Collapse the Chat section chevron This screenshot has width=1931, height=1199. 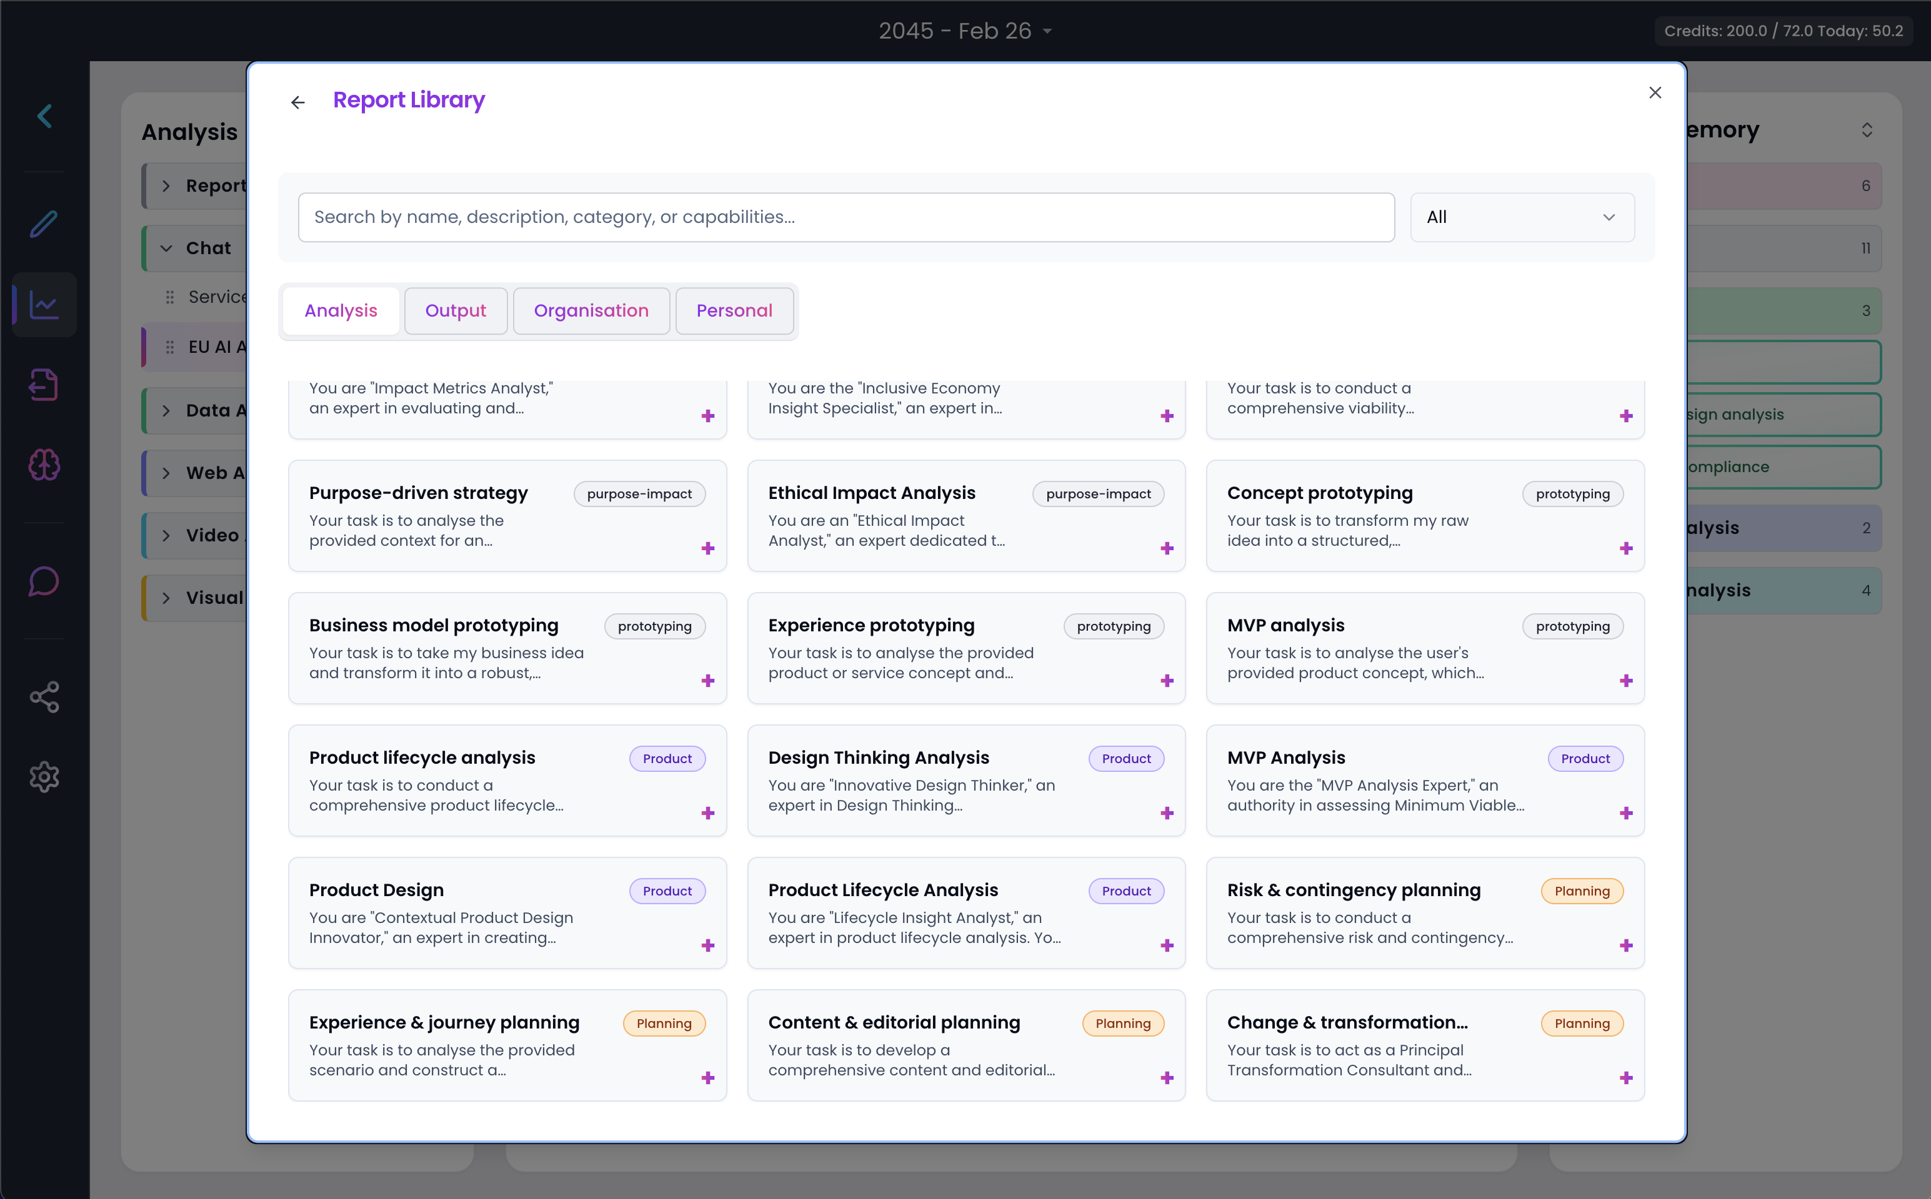click(166, 248)
